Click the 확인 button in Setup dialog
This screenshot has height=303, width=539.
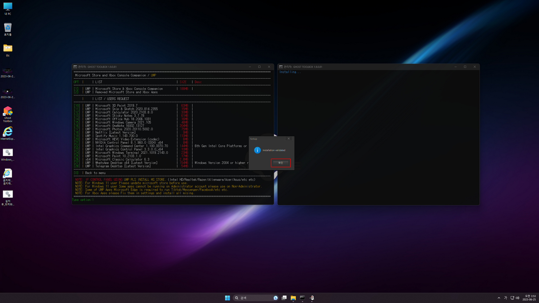(x=281, y=163)
